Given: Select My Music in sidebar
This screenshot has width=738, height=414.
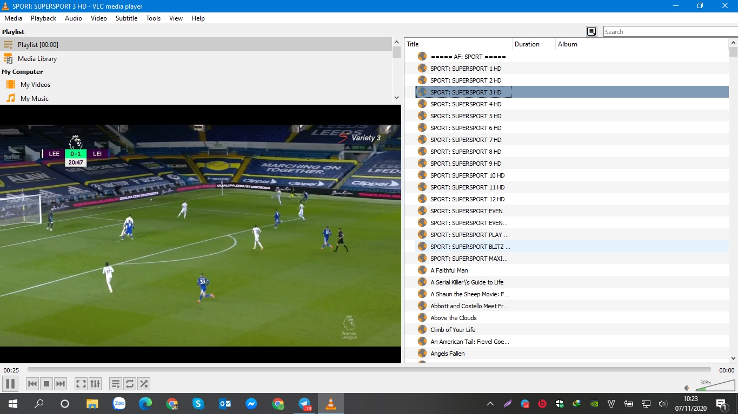Looking at the screenshot, I should tap(196, 98).
